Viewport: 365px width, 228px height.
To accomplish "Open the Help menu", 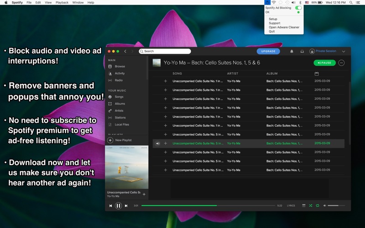I will pos(91,3).
